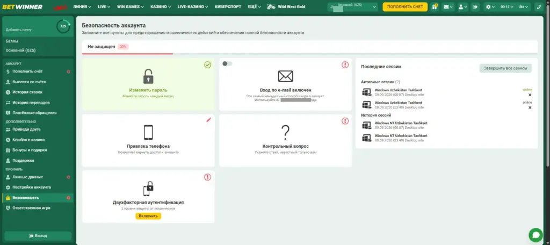Viewport: 550px width, 245px height.
Task: Open the WIN GAMES menu
Action: pos(130,6)
